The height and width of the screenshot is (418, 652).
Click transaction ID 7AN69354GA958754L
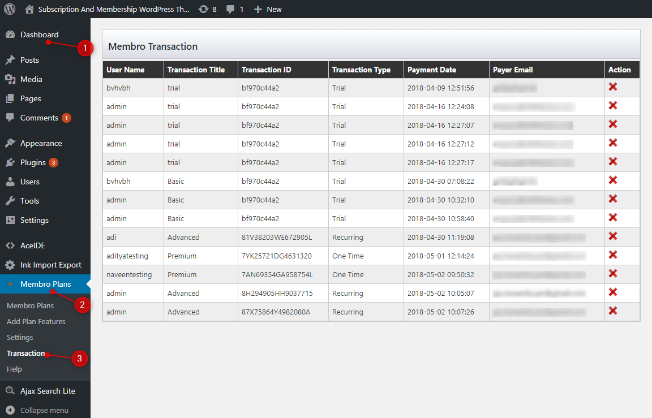tap(277, 275)
